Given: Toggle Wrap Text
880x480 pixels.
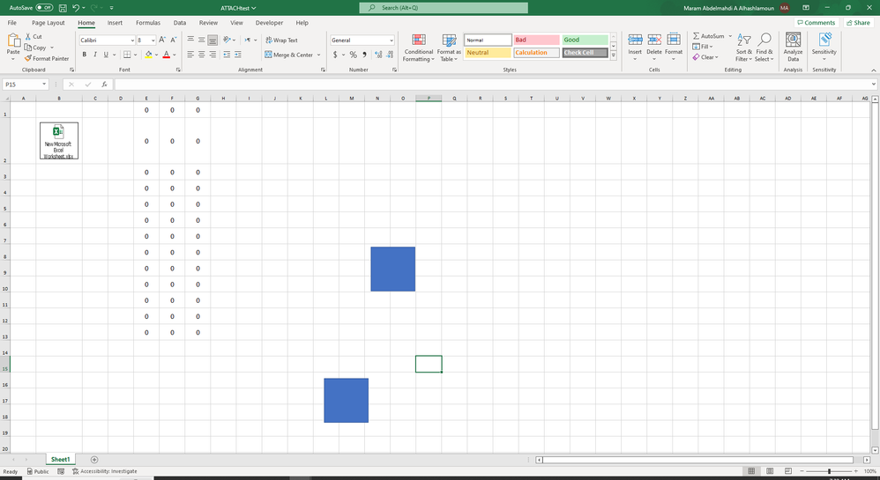Looking at the screenshot, I should coord(281,41).
